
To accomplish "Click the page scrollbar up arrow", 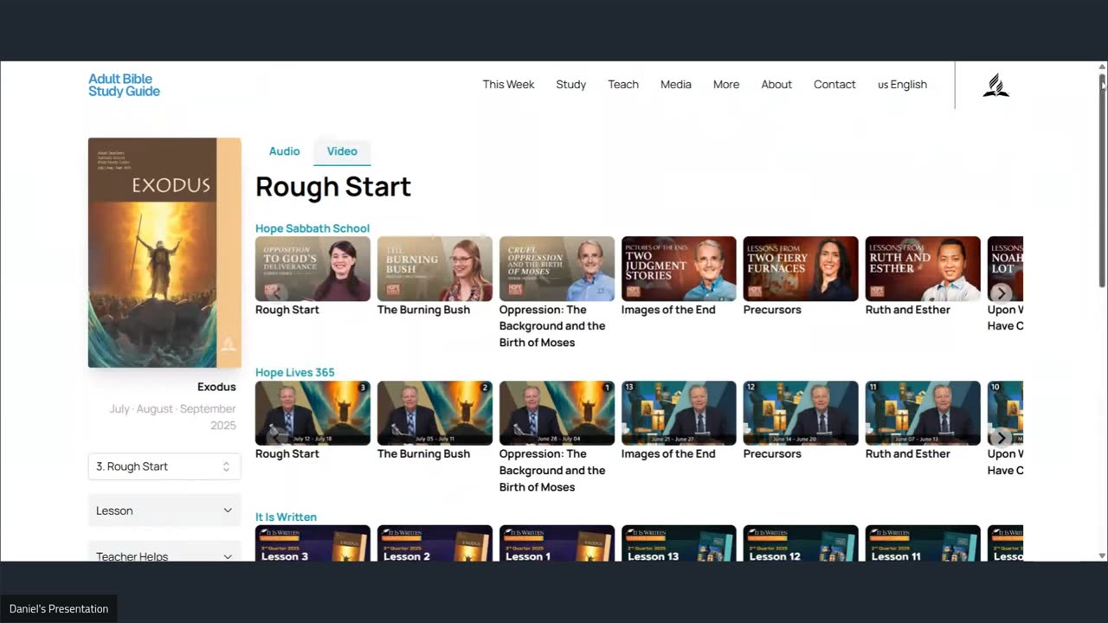I will [1102, 67].
